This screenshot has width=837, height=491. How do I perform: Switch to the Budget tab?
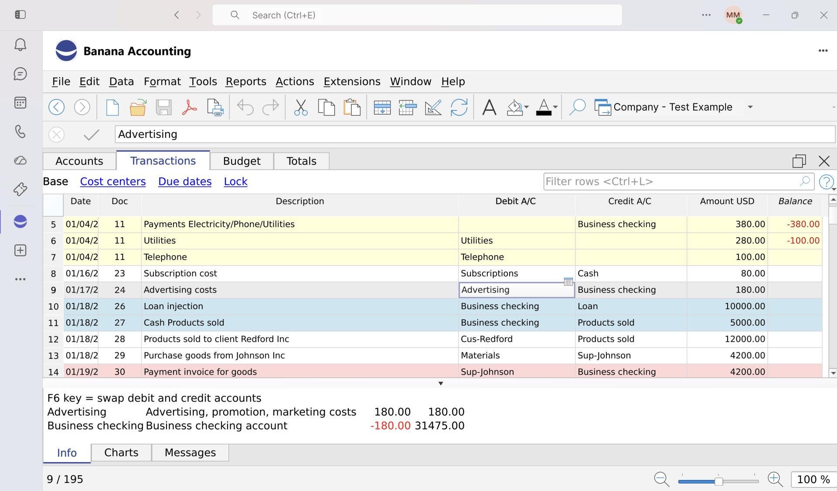pyautogui.click(x=242, y=161)
